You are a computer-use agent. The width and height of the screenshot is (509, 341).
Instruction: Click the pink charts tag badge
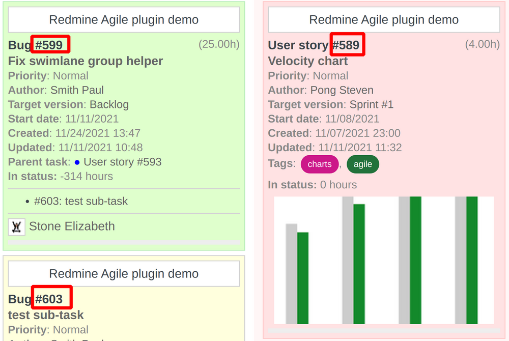[320, 164]
